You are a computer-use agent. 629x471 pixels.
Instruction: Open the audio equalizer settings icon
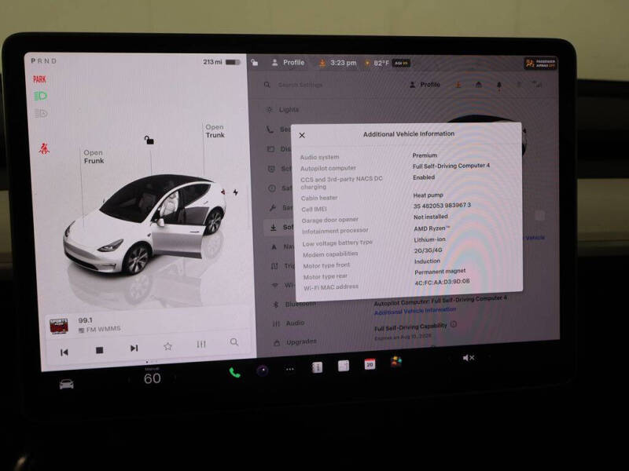(x=201, y=344)
